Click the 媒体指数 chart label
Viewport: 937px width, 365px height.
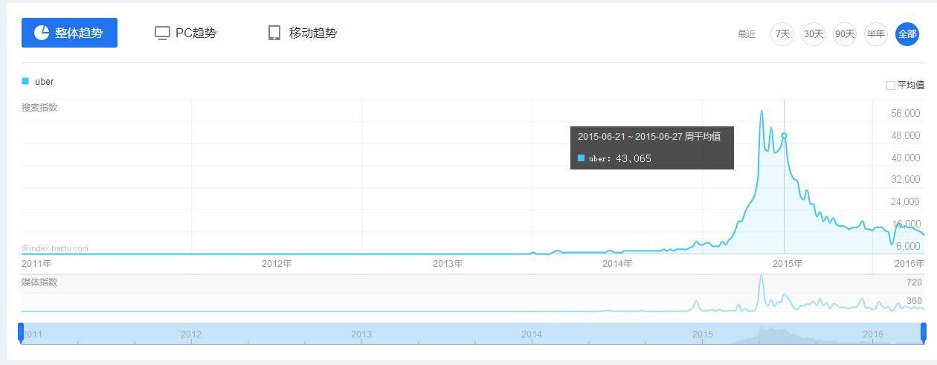pyautogui.click(x=39, y=282)
